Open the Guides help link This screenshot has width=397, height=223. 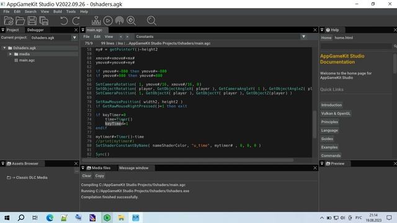[327, 139]
